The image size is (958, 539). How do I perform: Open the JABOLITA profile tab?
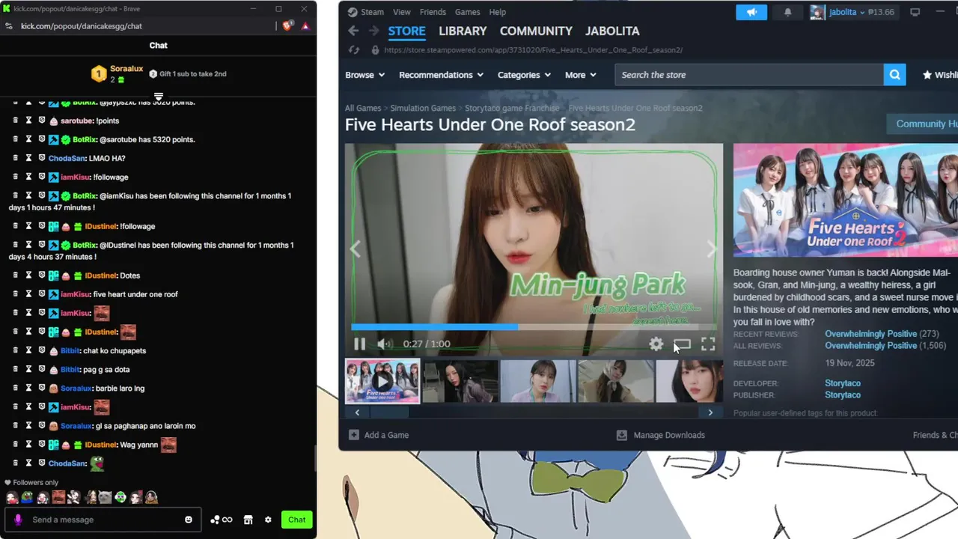coord(612,31)
